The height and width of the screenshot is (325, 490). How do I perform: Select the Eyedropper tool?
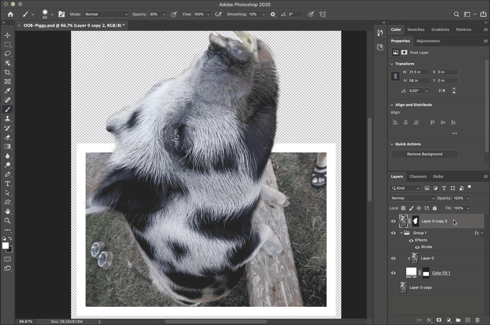pyautogui.click(x=8, y=91)
